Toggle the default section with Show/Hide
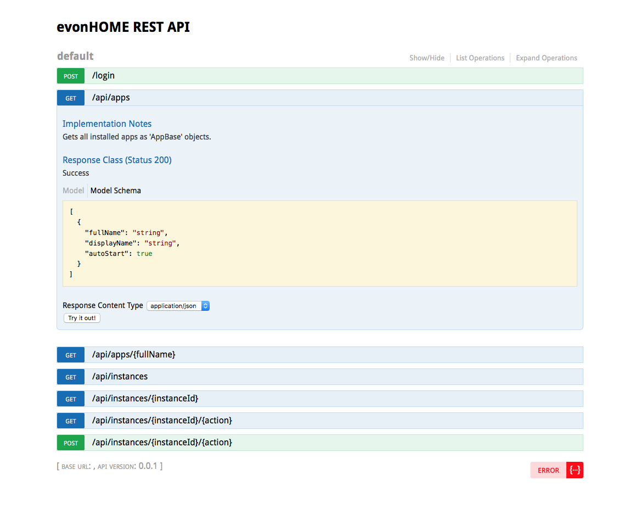641x520 pixels. click(x=426, y=58)
